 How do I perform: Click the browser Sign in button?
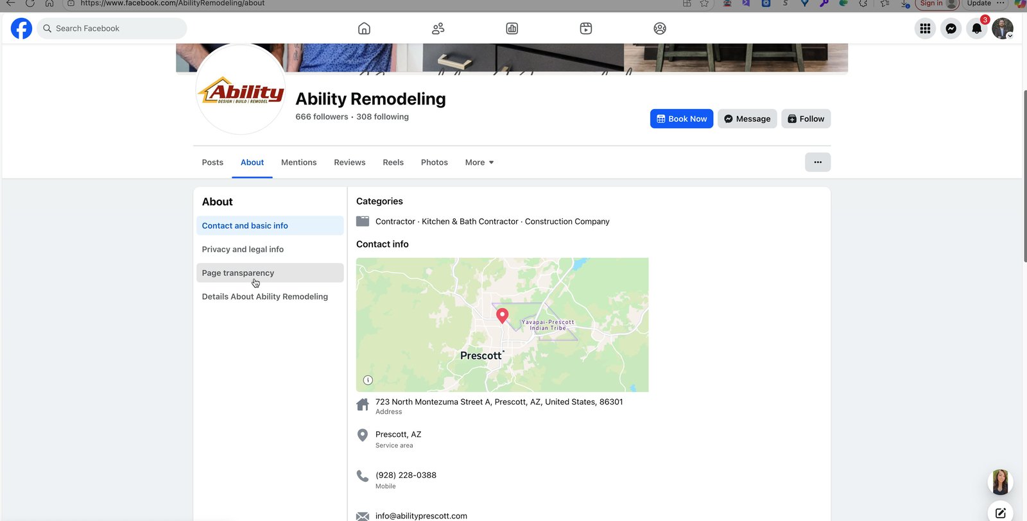tap(937, 3)
